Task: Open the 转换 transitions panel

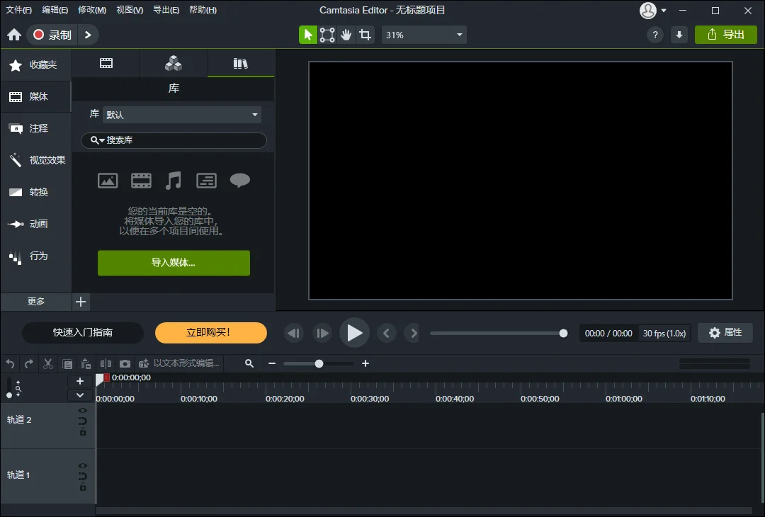Action: (36, 192)
